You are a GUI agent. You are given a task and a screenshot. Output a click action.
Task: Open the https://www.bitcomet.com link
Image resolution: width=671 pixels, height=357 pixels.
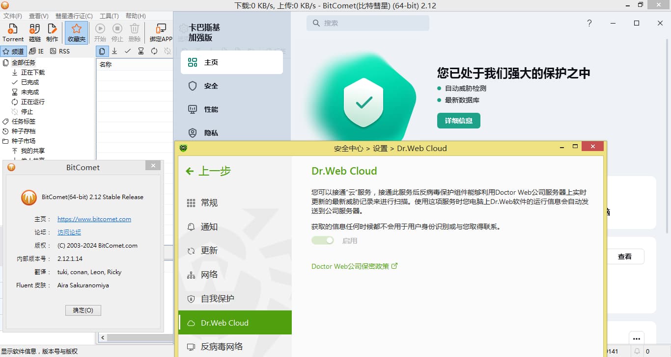click(94, 219)
